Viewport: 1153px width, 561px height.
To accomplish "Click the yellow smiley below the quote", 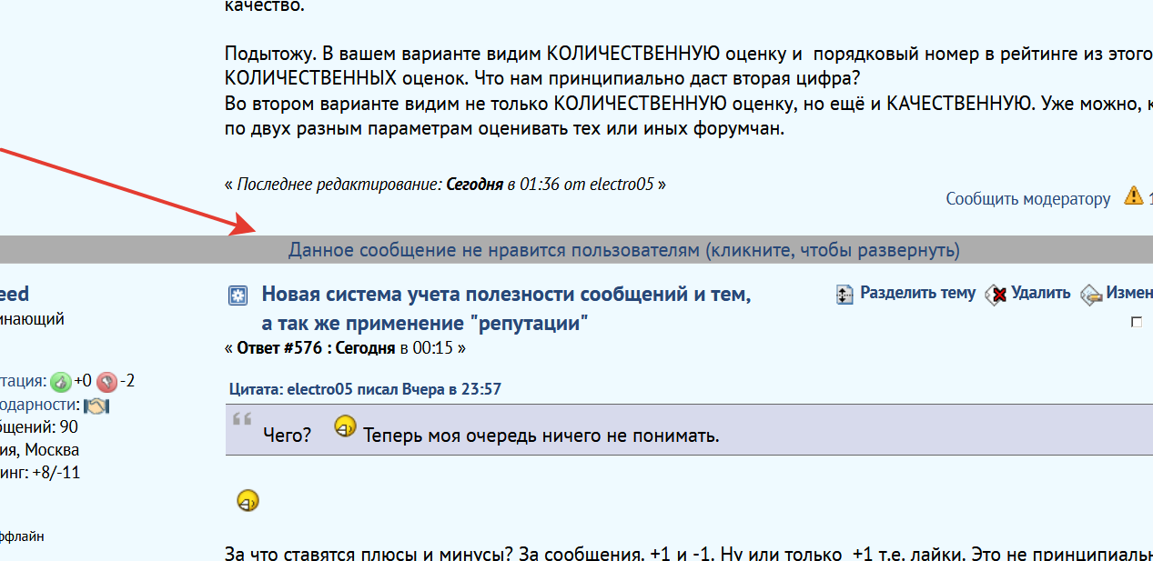I will 248,500.
